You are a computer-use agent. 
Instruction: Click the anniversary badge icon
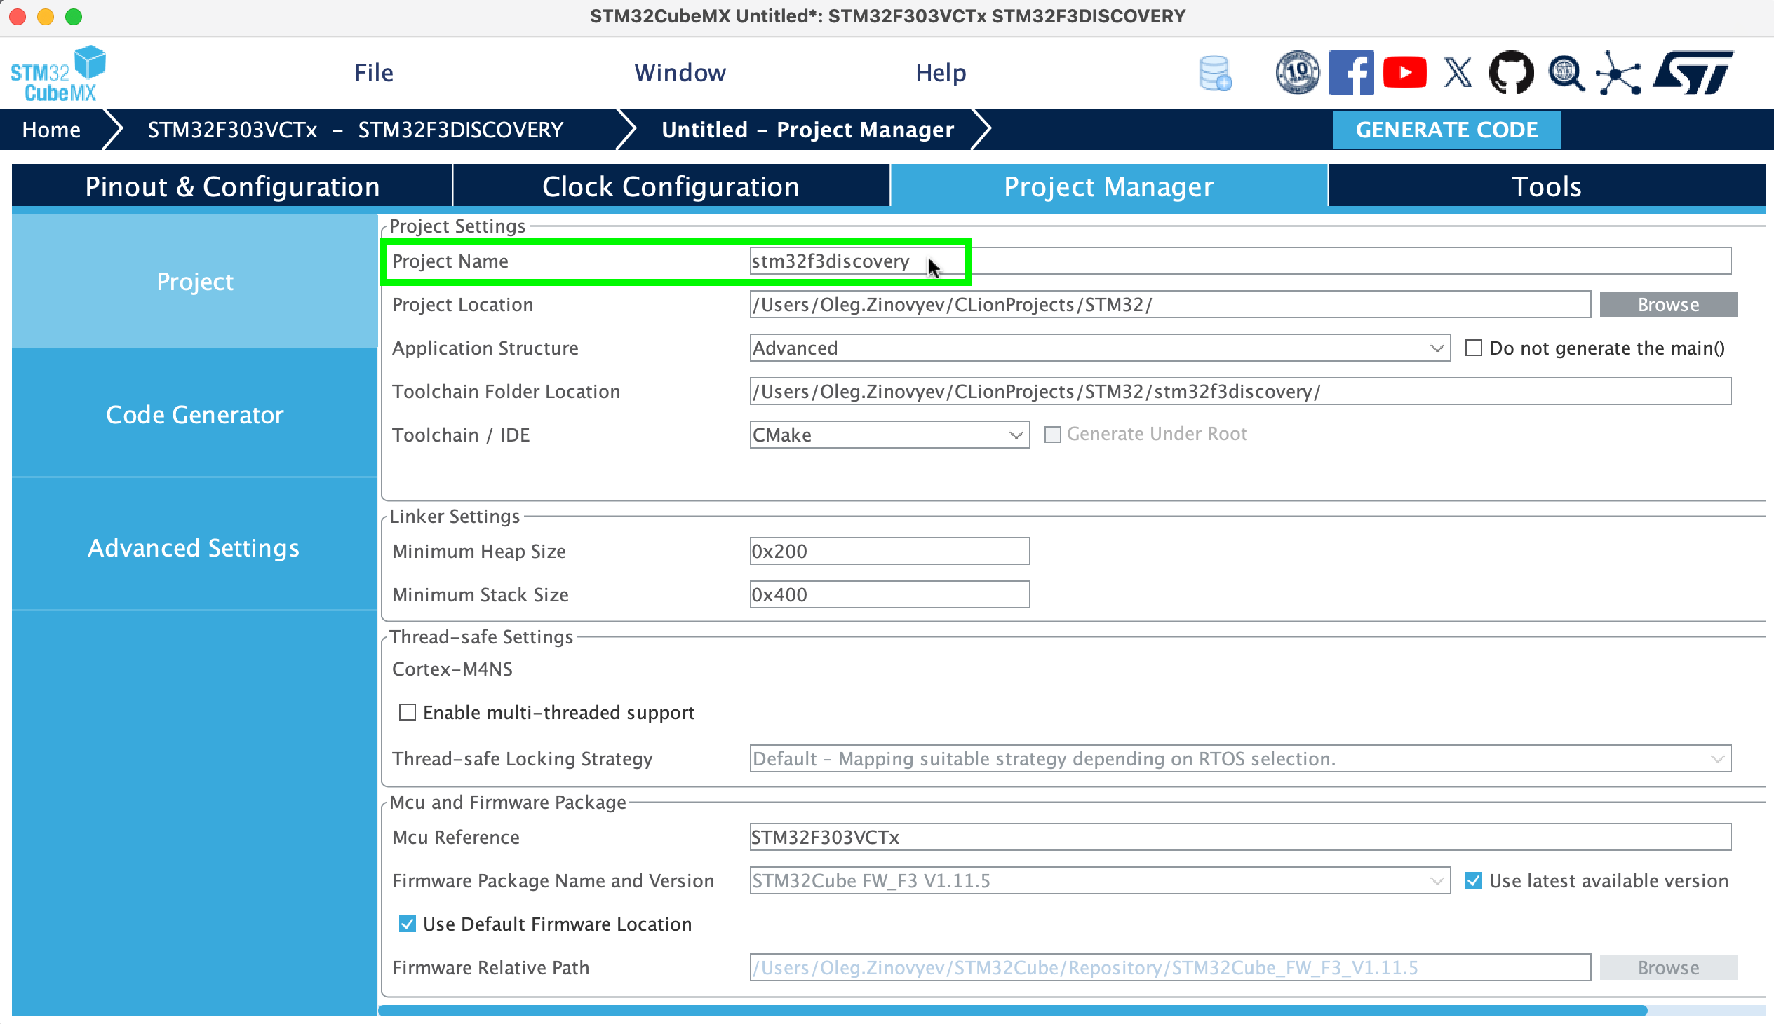pos(1297,71)
